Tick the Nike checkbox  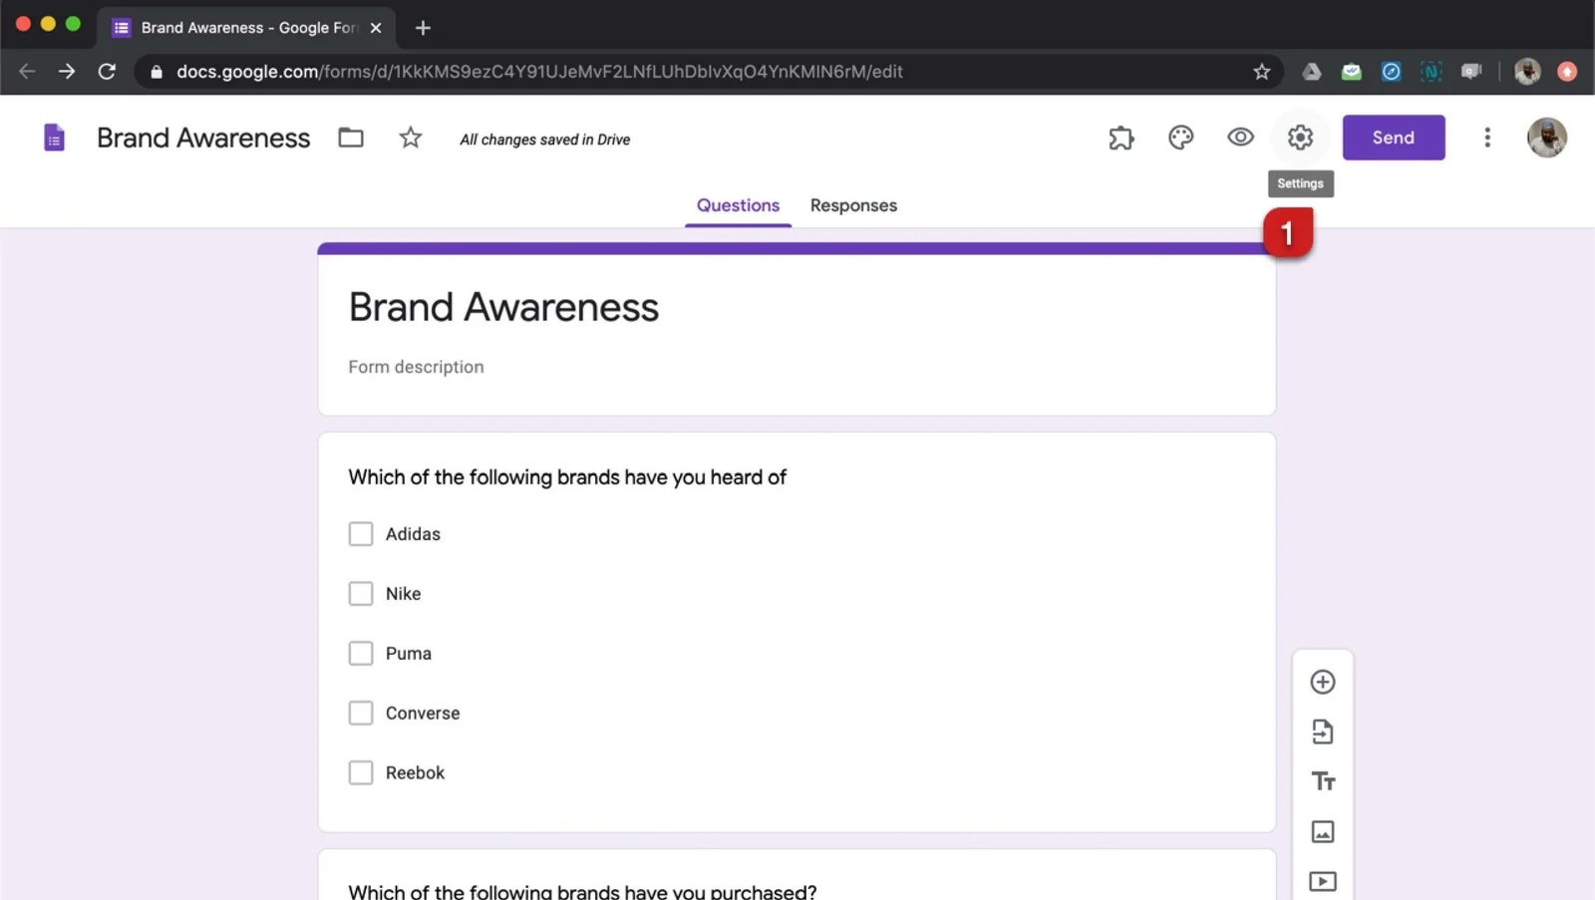361,594
